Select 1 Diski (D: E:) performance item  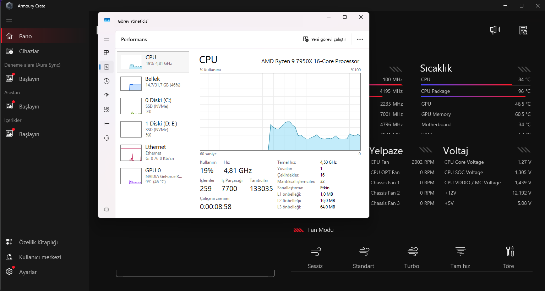coord(153,129)
